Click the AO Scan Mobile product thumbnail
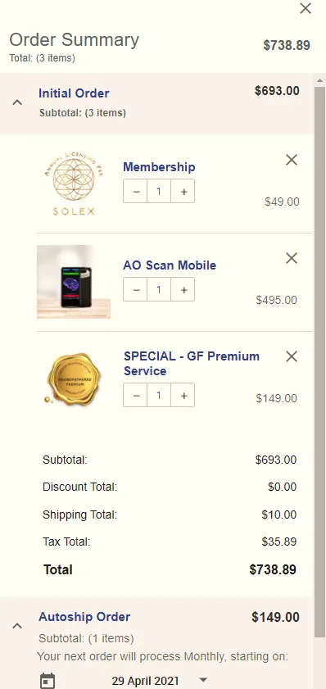326x689 pixels. pyautogui.click(x=74, y=282)
